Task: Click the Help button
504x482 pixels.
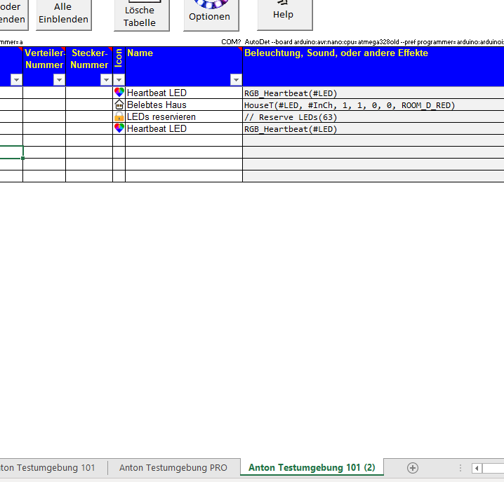Action: pos(283,14)
